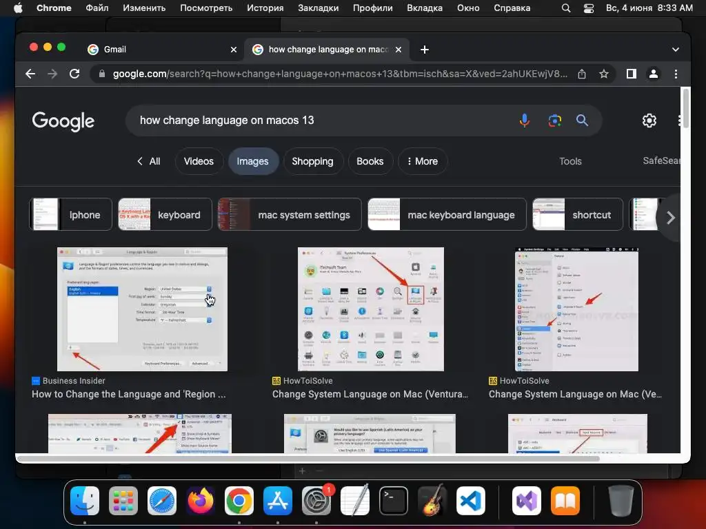Bookmark this page with the star icon
This screenshot has width=706, height=529.
point(604,74)
